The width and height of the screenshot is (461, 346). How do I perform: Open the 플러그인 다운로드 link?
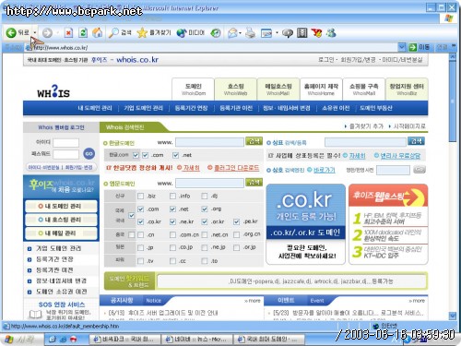coord(236,168)
